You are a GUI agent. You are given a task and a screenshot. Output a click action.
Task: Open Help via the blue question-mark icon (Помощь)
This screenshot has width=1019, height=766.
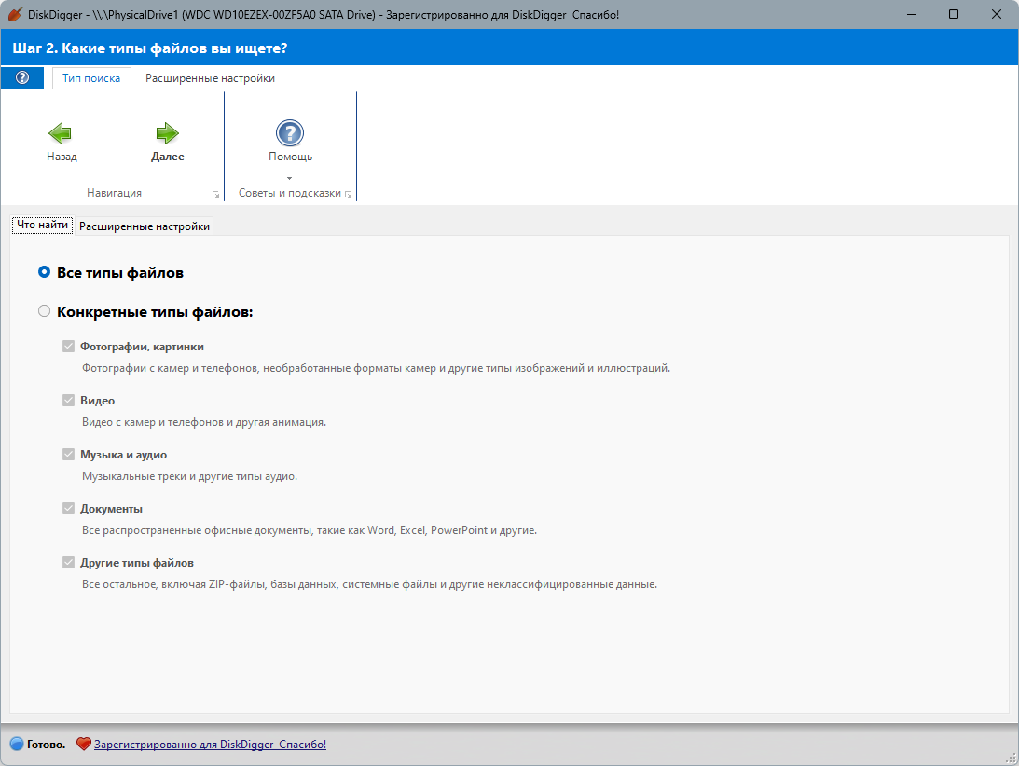point(290,132)
